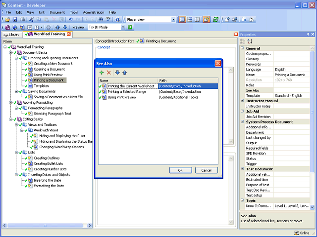Click the new section icon in second toolbar
The height and width of the screenshot is (237, 317).
pos(15,27)
